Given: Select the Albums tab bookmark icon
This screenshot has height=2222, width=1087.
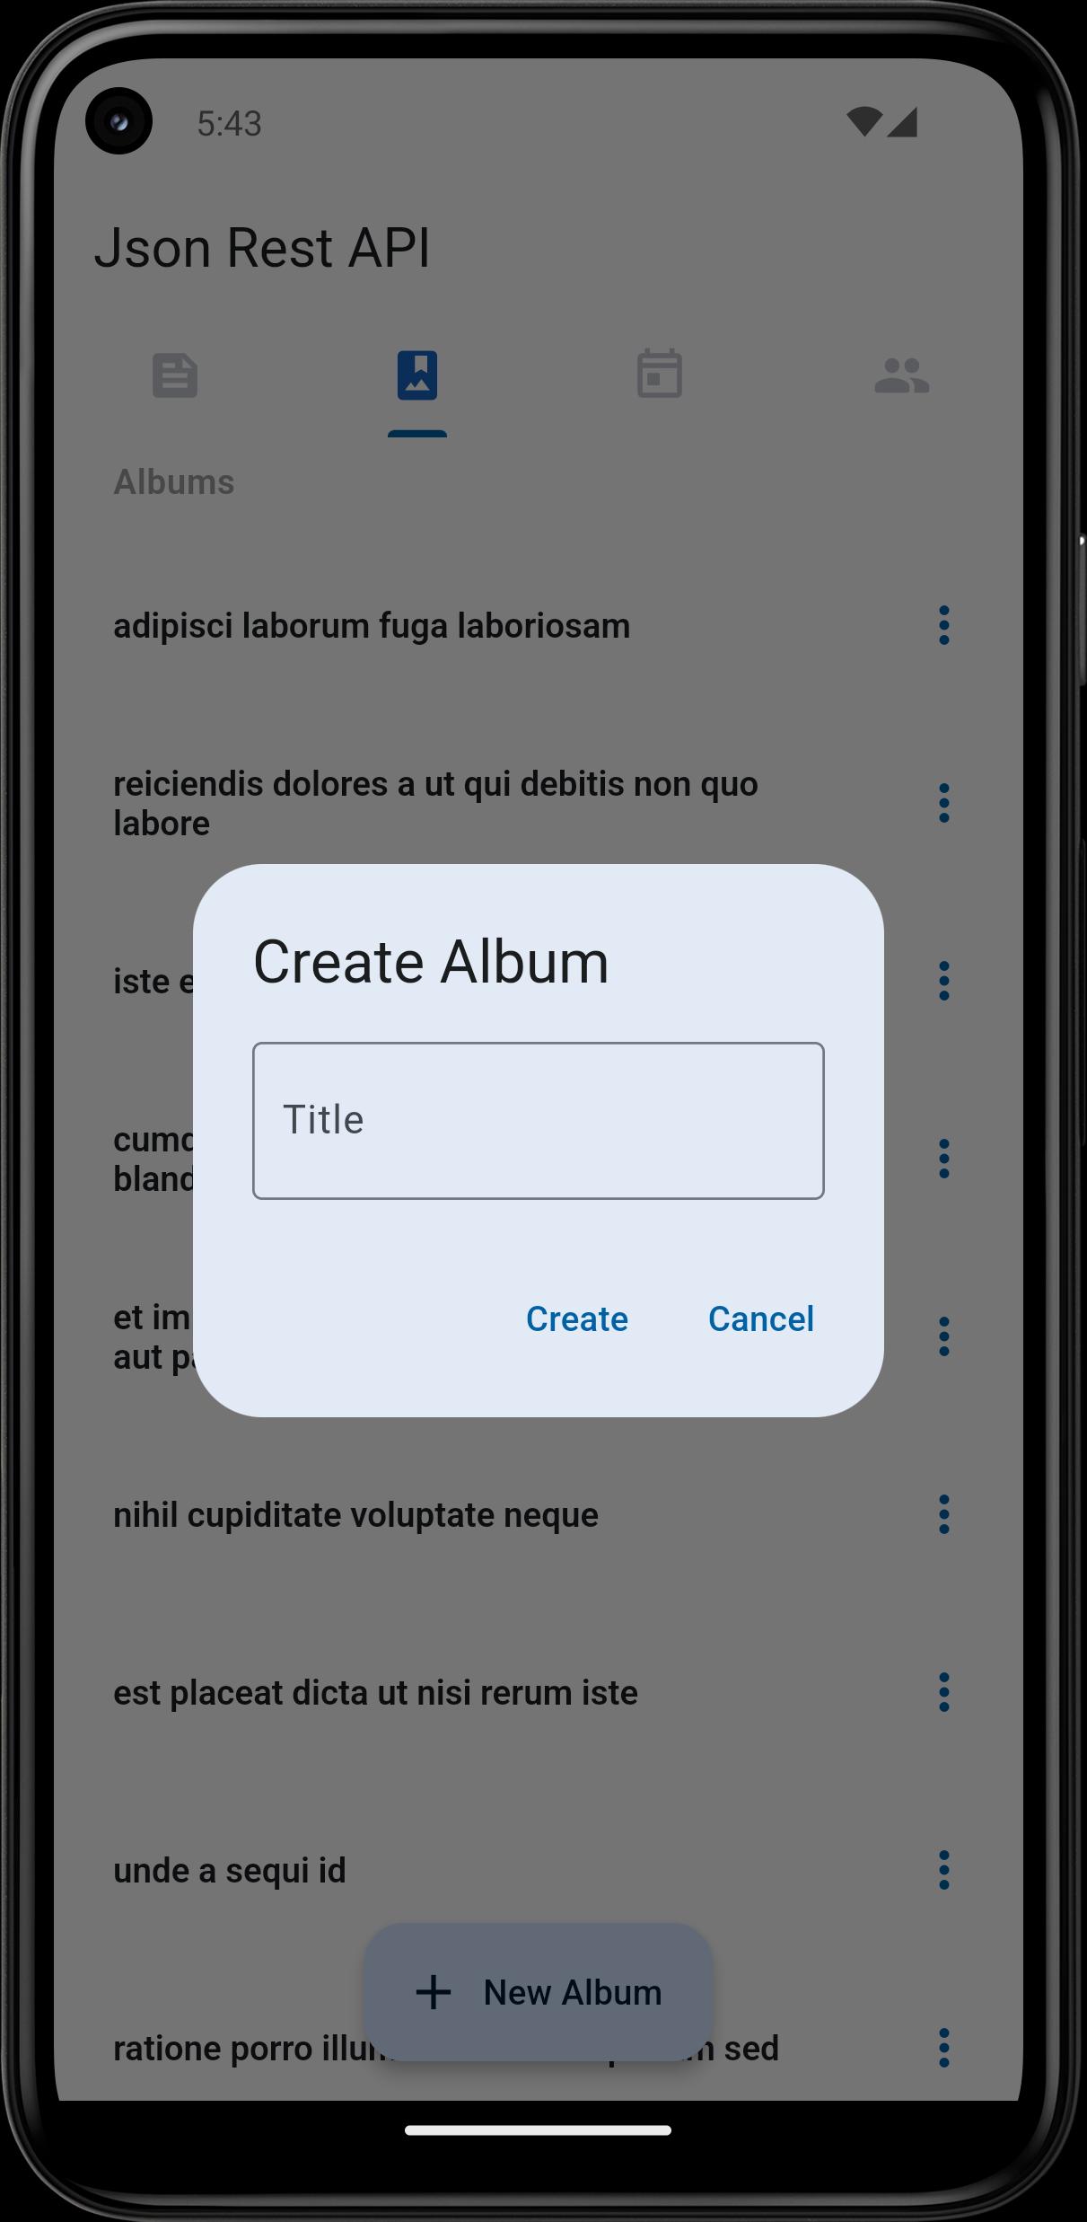Looking at the screenshot, I should pos(417,375).
